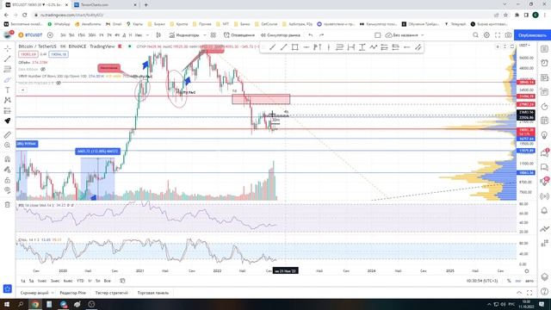This screenshot has height=310, width=551.
Task: Redo the last chart action
Action: coord(321,35)
